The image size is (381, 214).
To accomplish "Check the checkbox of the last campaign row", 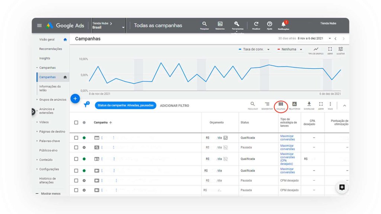I will pyautogui.click(x=77, y=190).
